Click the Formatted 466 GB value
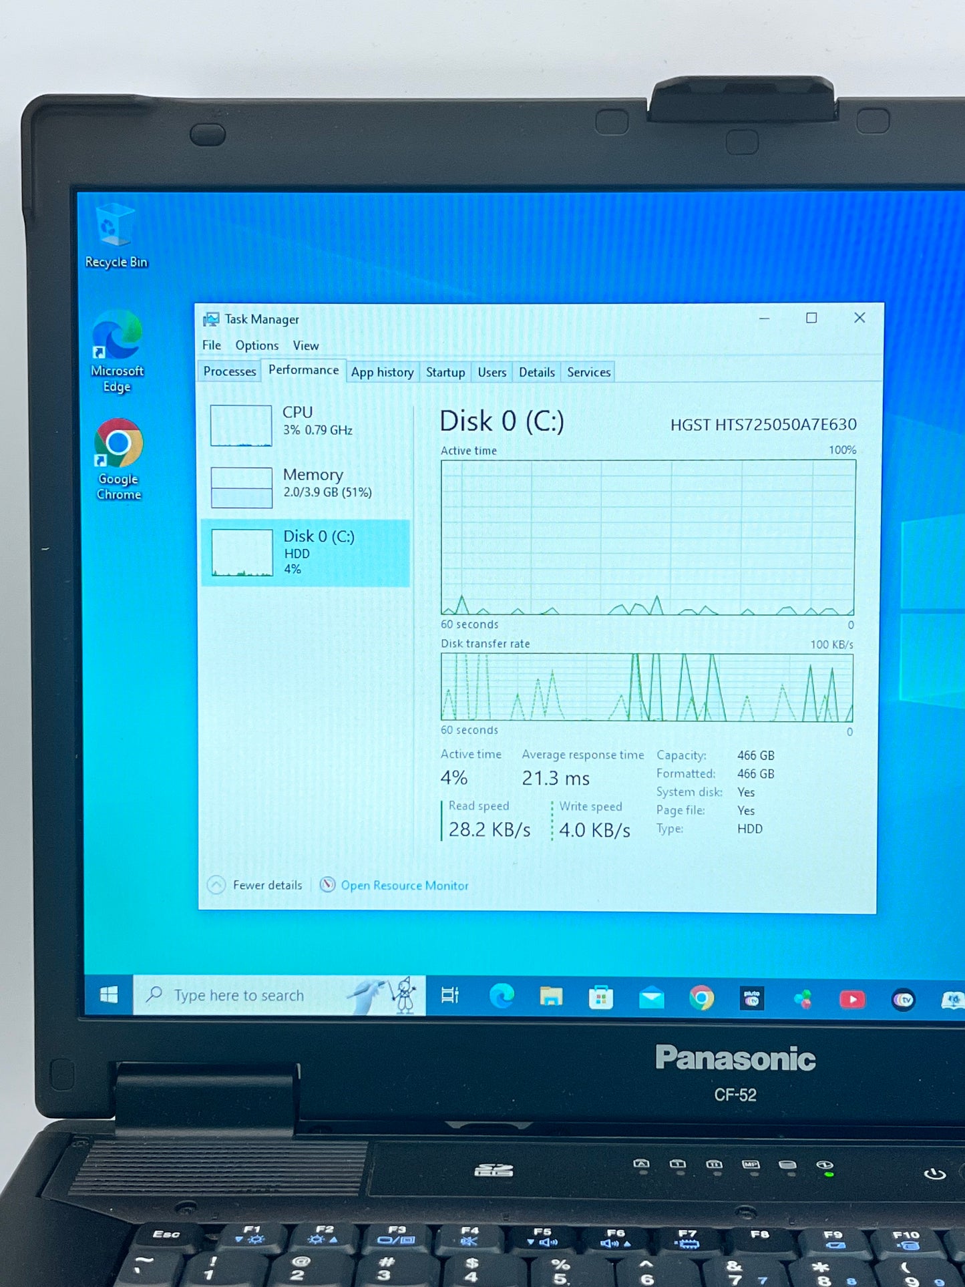The width and height of the screenshot is (965, 1287). [x=756, y=774]
